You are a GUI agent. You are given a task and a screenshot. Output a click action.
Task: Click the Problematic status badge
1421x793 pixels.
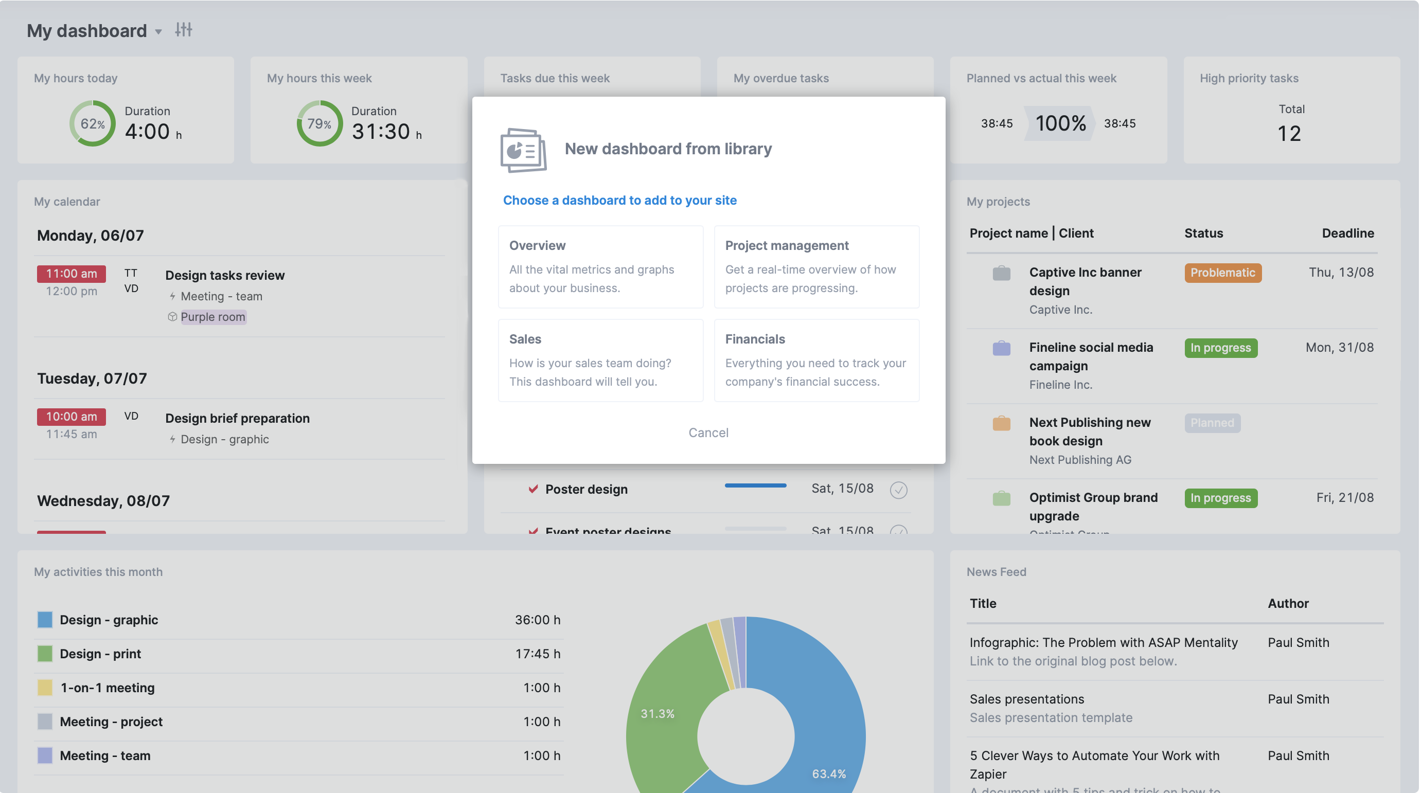[x=1222, y=273]
